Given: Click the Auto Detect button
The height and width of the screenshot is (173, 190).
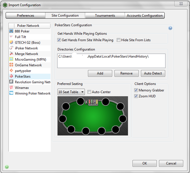Looking at the screenshot, I should [153, 73].
